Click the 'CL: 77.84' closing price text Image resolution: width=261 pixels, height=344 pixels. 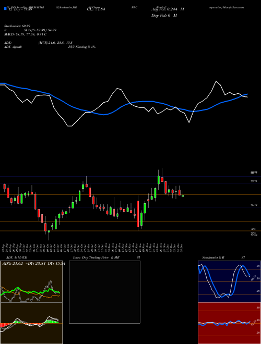[96, 9]
